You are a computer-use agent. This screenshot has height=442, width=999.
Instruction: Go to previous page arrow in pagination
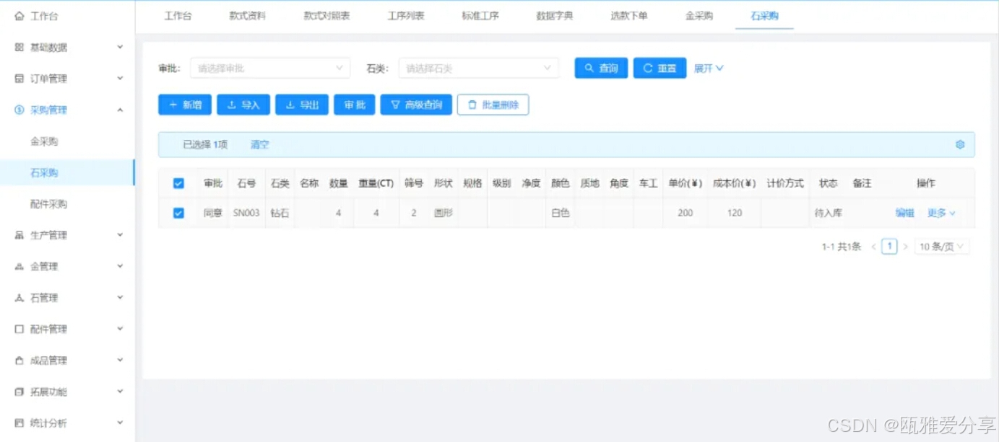[873, 247]
